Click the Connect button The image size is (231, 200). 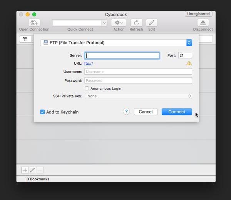[177, 112]
